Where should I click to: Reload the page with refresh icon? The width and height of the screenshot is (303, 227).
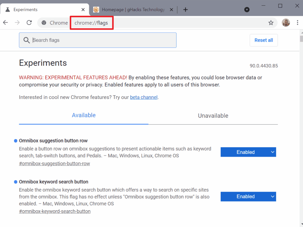[x=29, y=23]
